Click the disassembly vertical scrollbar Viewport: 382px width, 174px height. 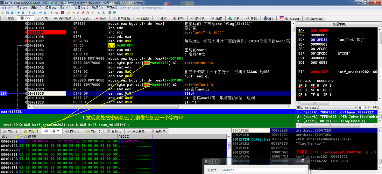click(x=294, y=63)
